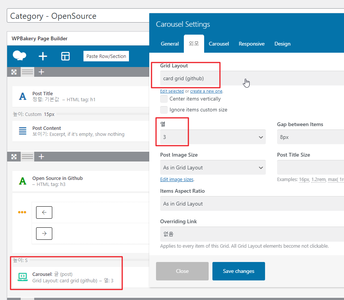The width and height of the screenshot is (344, 300).
Task: Add new element with toolbar plus icon
Action: 43,56
